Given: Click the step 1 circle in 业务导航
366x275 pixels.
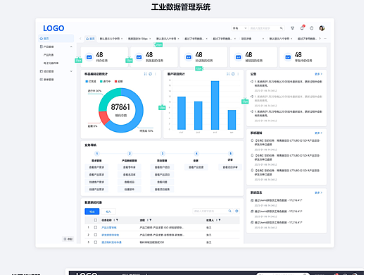Looking at the screenshot, I should click(x=97, y=154).
